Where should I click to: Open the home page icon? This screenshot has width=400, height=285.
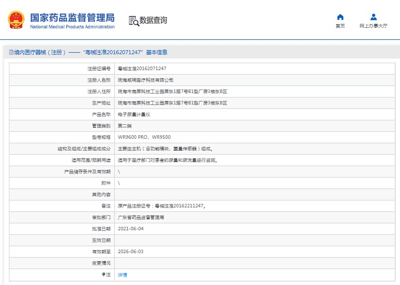pyautogui.click(x=340, y=17)
